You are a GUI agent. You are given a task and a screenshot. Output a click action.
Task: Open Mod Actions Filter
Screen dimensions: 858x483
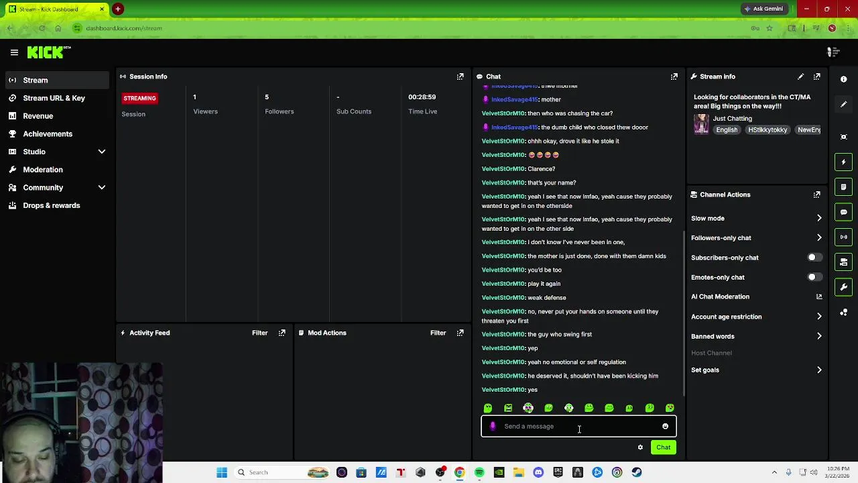click(438, 333)
